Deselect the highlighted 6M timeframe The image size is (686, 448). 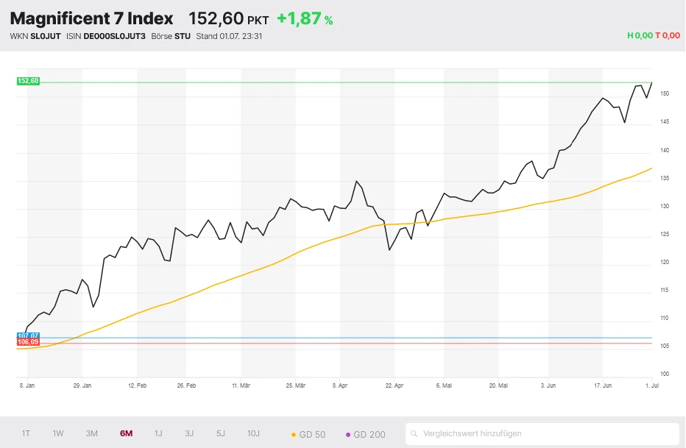(125, 434)
